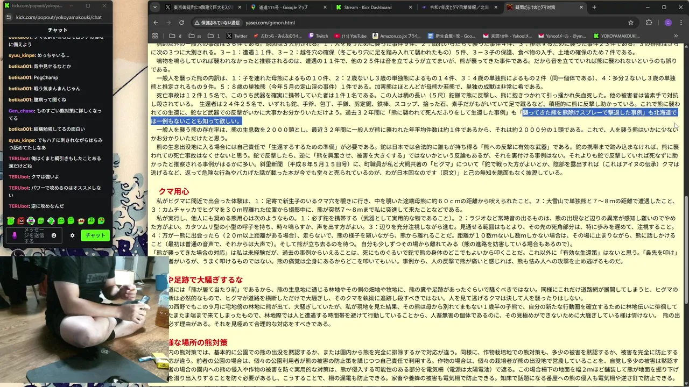Pick the green halo emote in chat
The height and width of the screenshot is (387, 689).
tap(11, 220)
